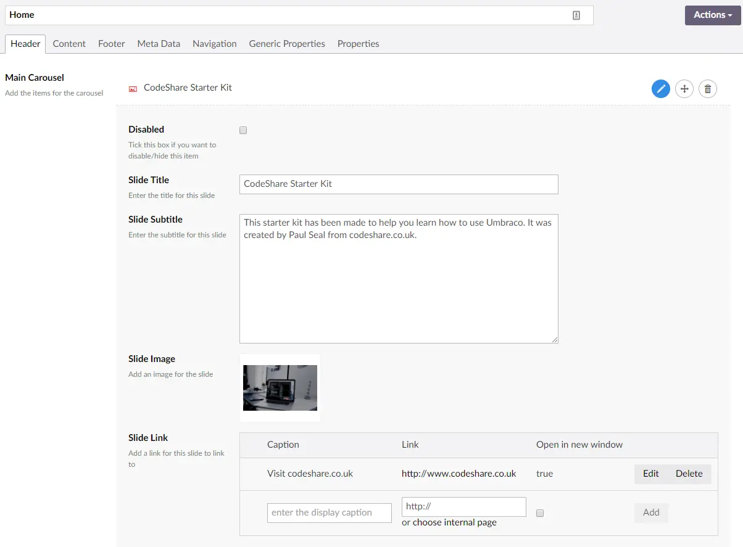Click the red image icon beside CodeShare Starter Kit
Screen dimensions: 743x547
pos(133,89)
